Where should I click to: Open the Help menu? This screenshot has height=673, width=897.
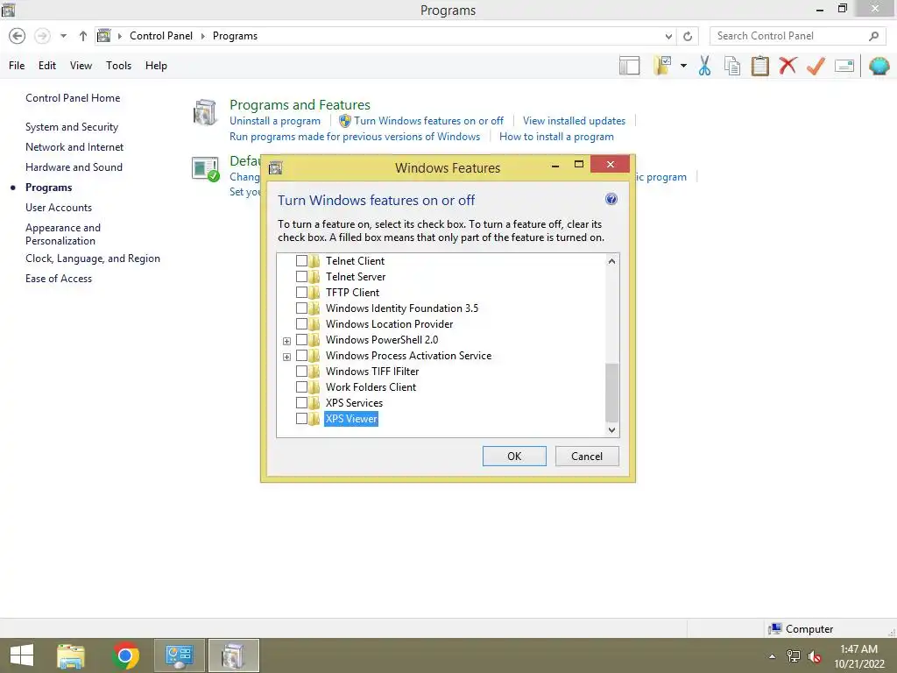[x=156, y=66]
